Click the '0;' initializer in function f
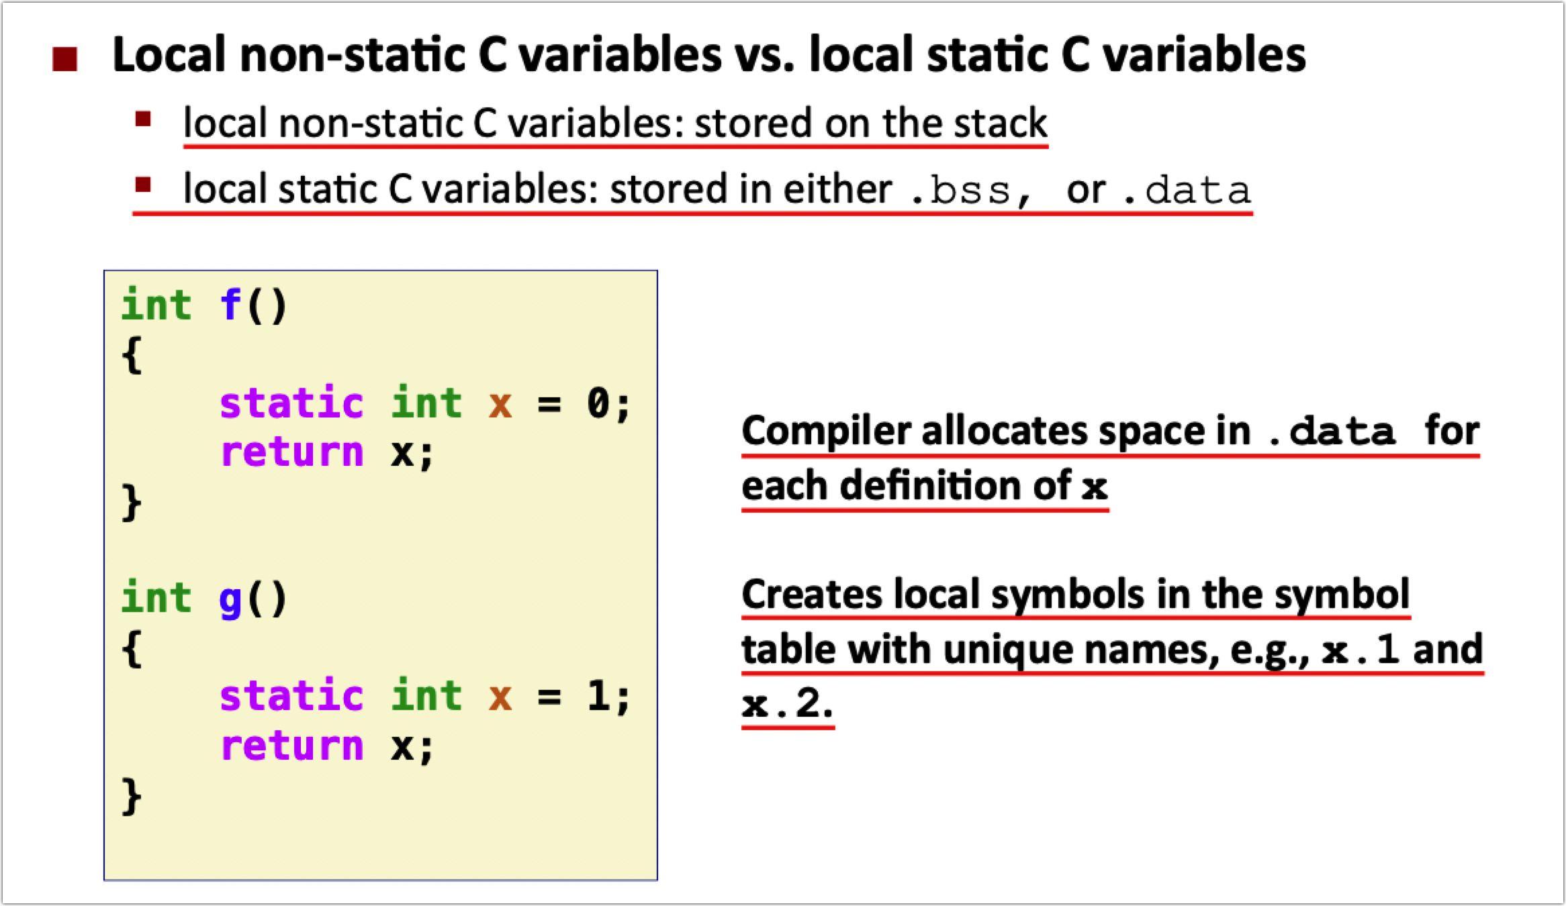Screen dimensions: 1566x906 pos(608,403)
